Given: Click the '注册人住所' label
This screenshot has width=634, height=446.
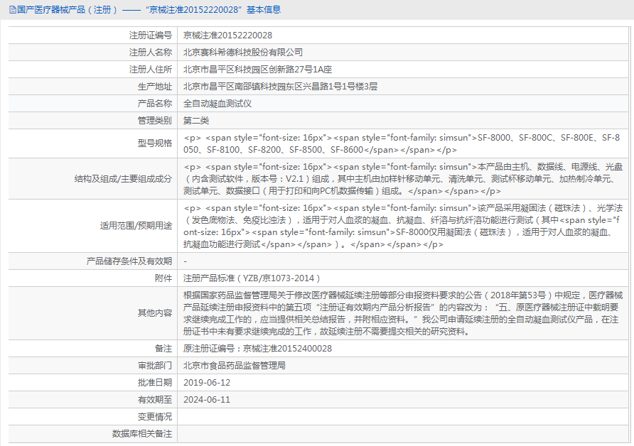Looking at the screenshot, I should (151, 70).
